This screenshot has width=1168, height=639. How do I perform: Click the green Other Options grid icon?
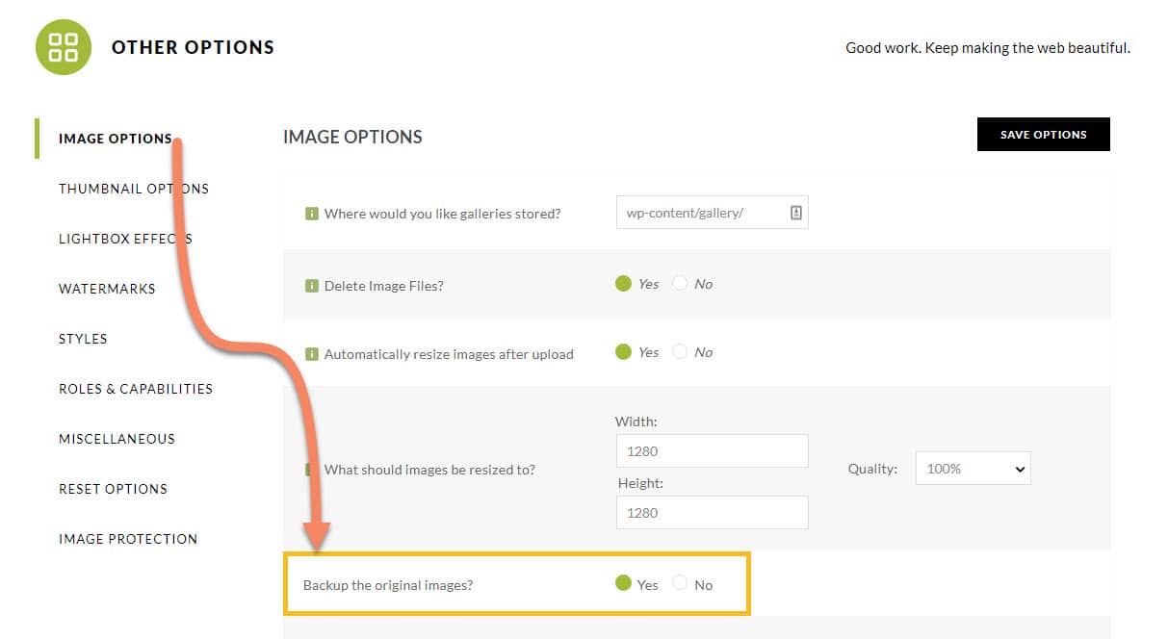tap(64, 47)
